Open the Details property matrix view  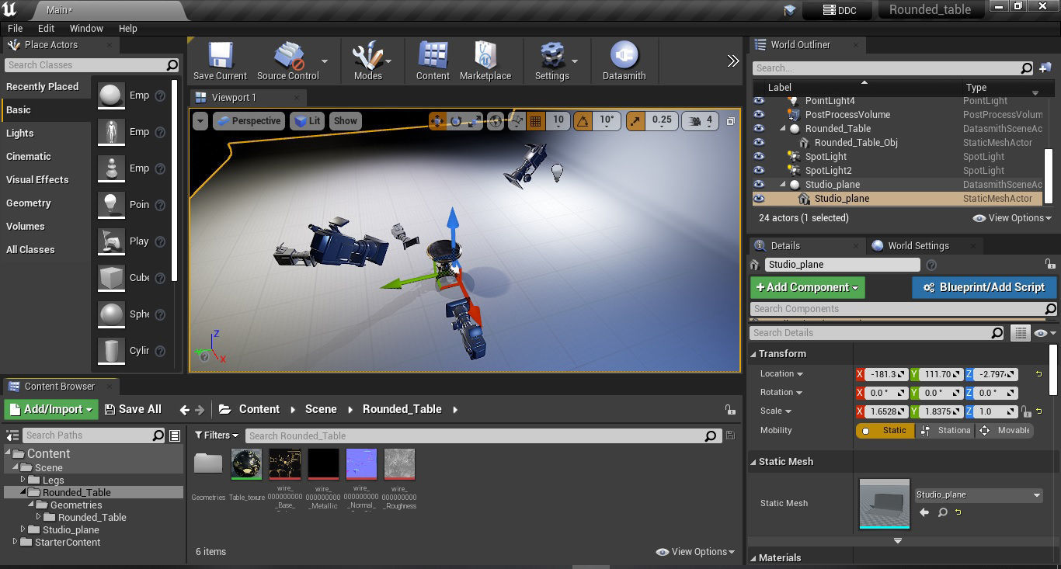click(x=1021, y=333)
